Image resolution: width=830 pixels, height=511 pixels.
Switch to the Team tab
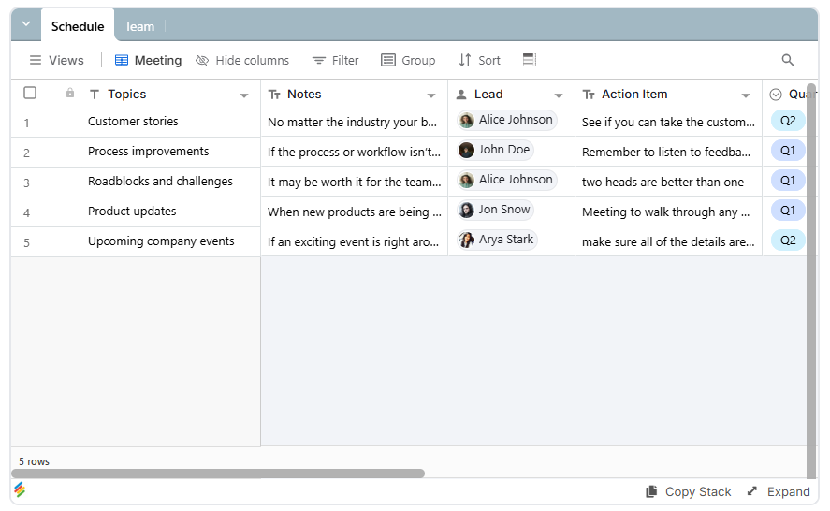(x=139, y=26)
